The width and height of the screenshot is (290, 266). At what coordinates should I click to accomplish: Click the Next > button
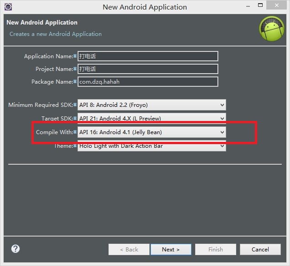[171, 249]
